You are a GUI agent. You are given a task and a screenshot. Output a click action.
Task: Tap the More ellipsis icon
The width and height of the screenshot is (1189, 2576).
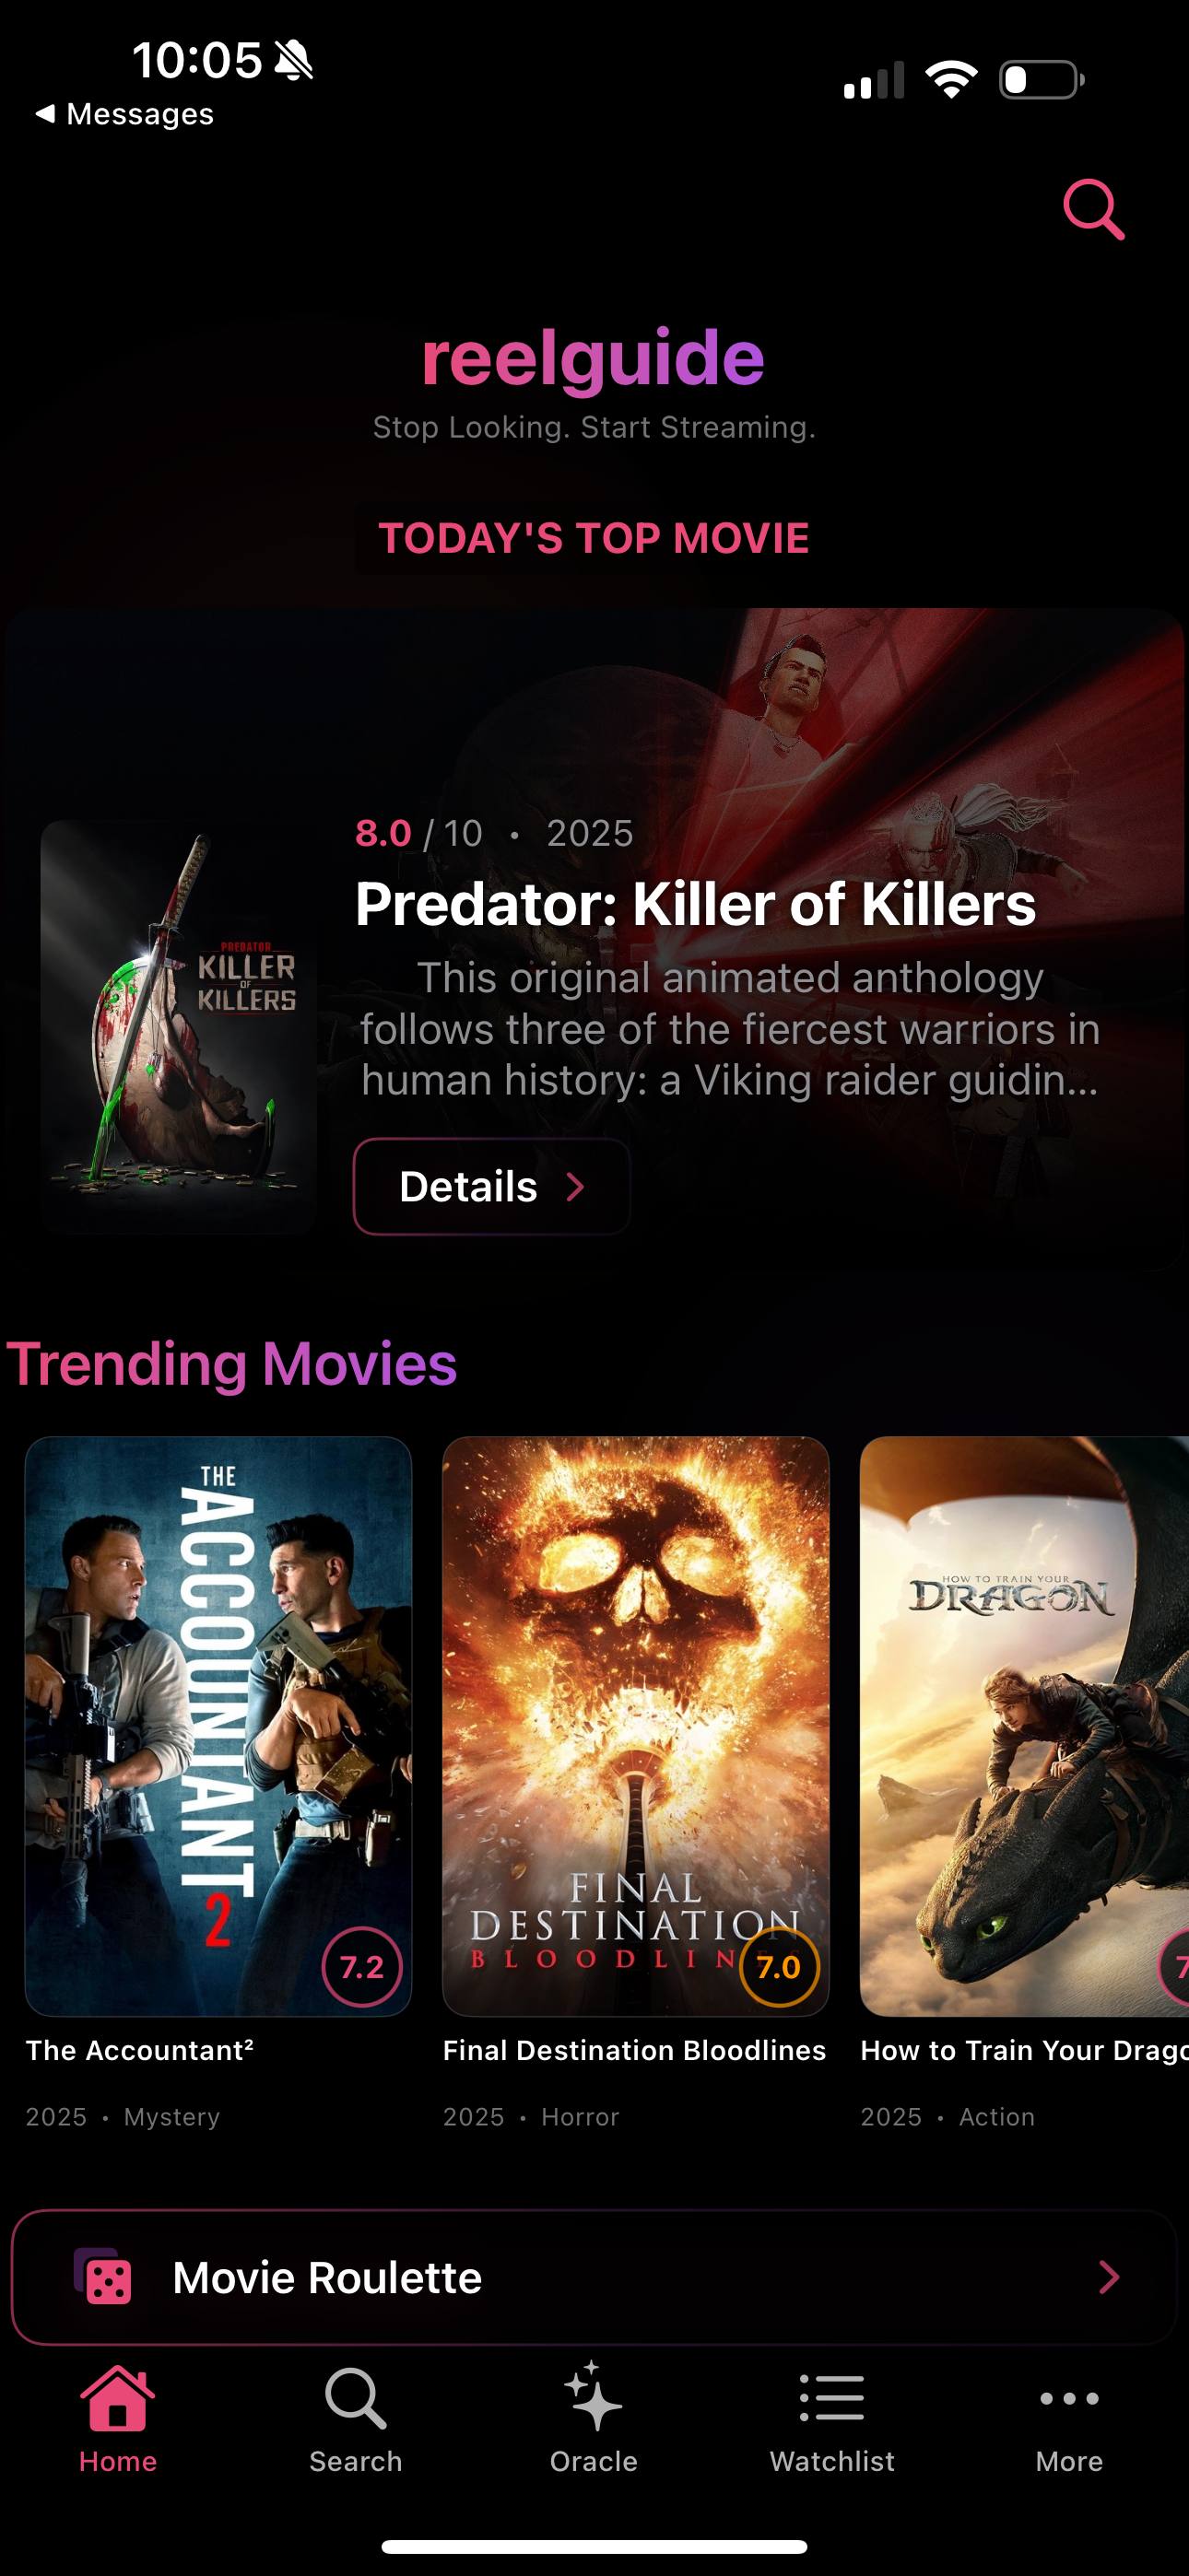pos(1069,2398)
